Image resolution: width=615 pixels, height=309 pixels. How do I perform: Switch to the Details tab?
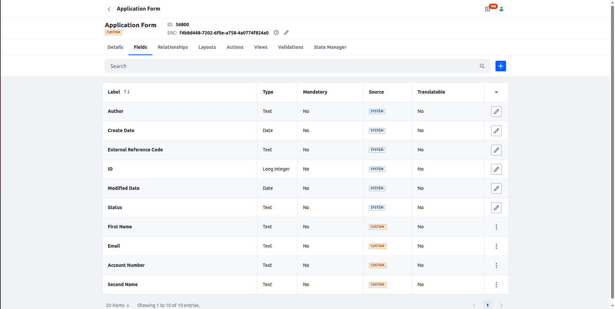115,47
